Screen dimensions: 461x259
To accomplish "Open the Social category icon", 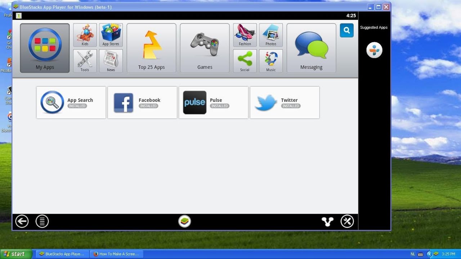I will pyautogui.click(x=245, y=61).
